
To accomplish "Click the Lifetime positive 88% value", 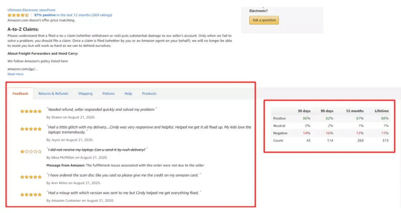I will click(x=385, y=118).
